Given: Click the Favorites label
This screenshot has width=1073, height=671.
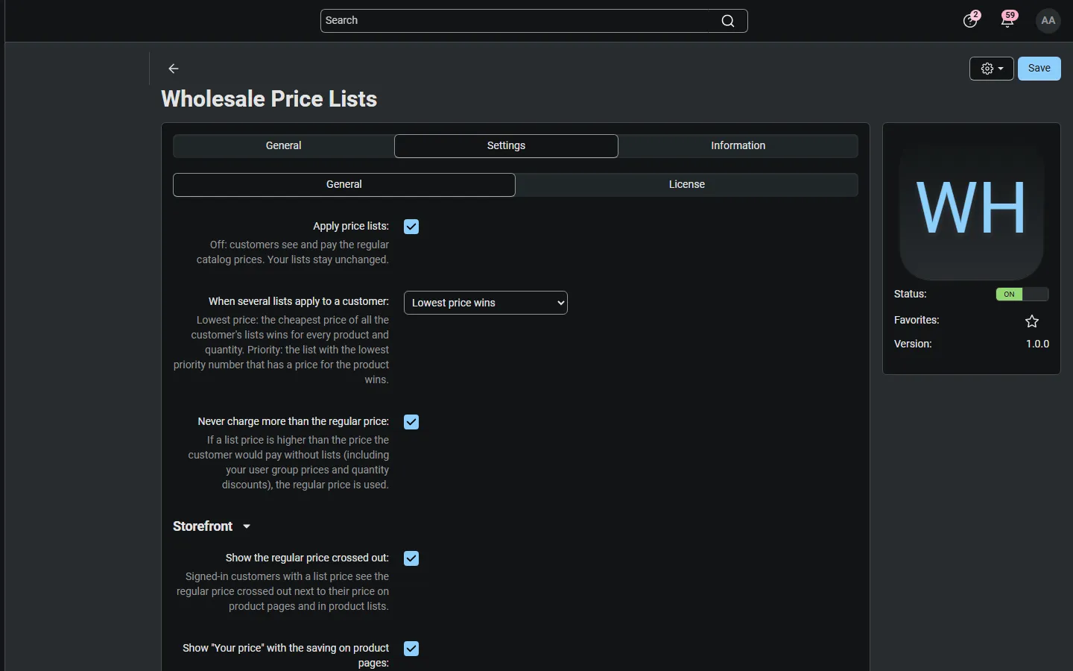Looking at the screenshot, I should click(917, 320).
